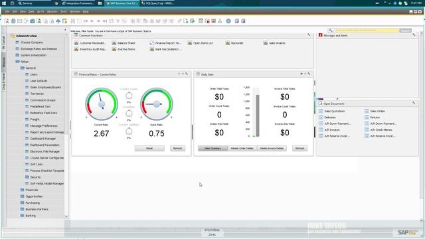Image resolution: width=425 pixels, height=239 pixels.
Task: Click the search magnifier icon near search box
Action: pyautogui.click(x=331, y=31)
